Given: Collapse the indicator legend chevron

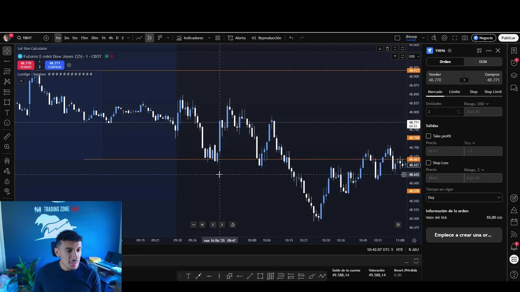Looking at the screenshot, I should (x=21, y=81).
